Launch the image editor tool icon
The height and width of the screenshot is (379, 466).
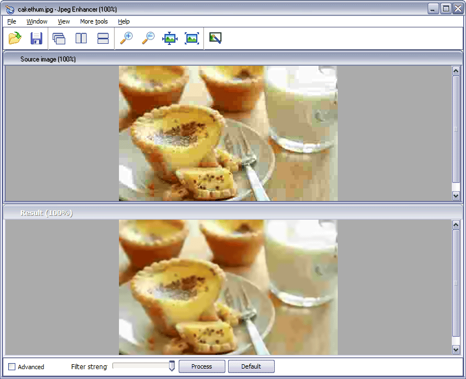click(215, 38)
